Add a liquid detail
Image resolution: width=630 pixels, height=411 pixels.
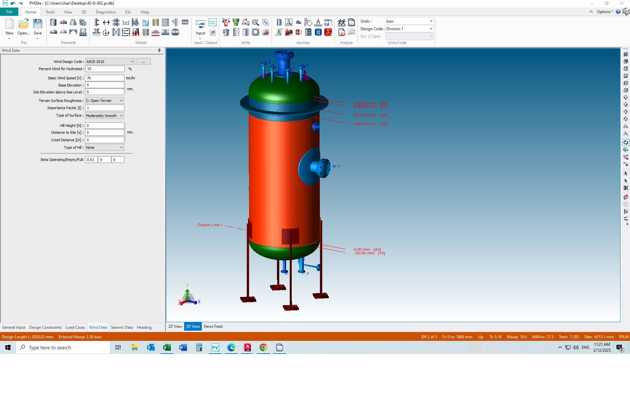[x=146, y=22]
